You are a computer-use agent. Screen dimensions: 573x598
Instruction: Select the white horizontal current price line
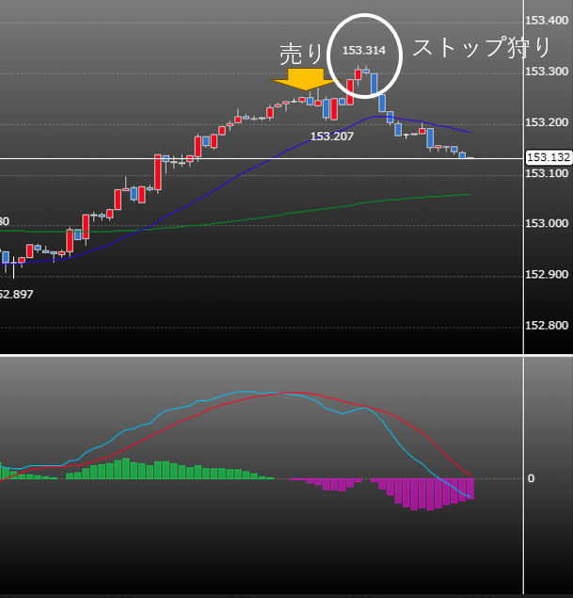[x=262, y=158]
